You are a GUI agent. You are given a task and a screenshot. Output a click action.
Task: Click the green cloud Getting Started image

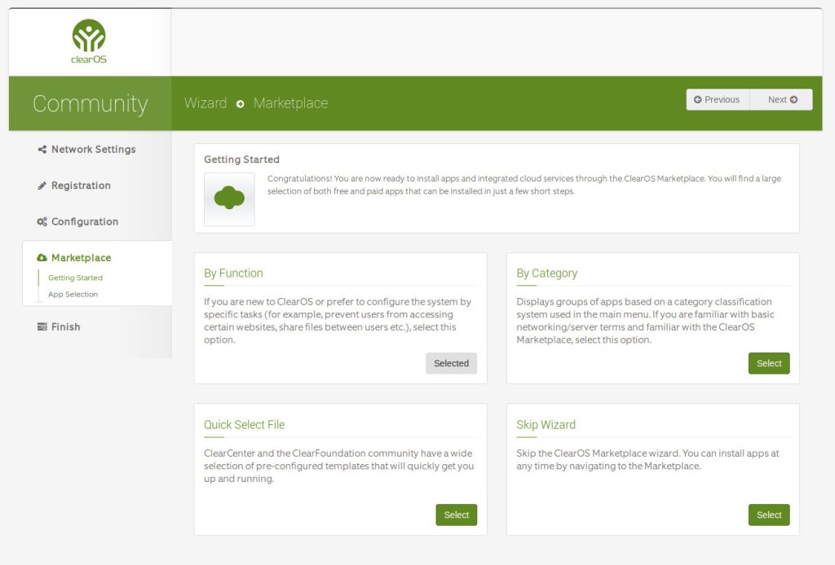[x=229, y=198]
